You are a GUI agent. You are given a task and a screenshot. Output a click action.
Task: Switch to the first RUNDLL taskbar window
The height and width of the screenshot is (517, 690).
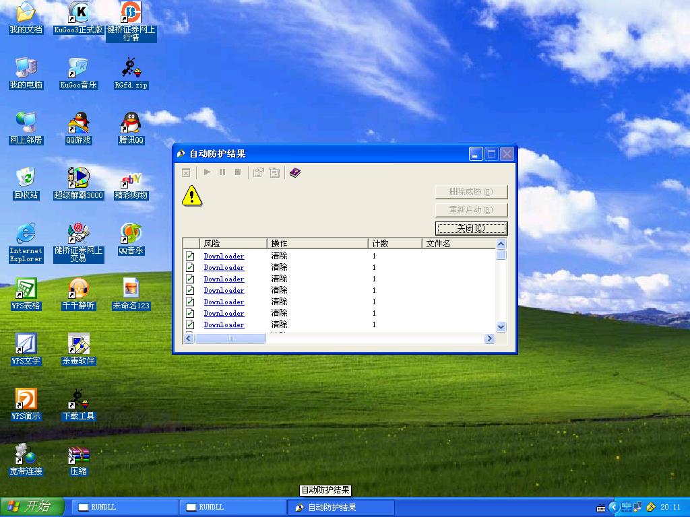coord(123,507)
